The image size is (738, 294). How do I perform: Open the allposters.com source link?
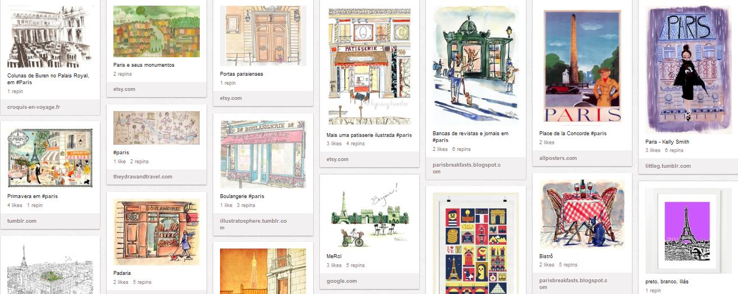558,158
